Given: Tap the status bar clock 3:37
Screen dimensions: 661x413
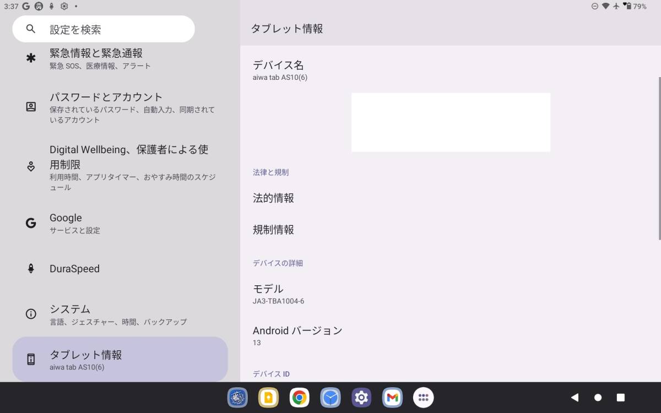Looking at the screenshot, I should pyautogui.click(x=11, y=7).
